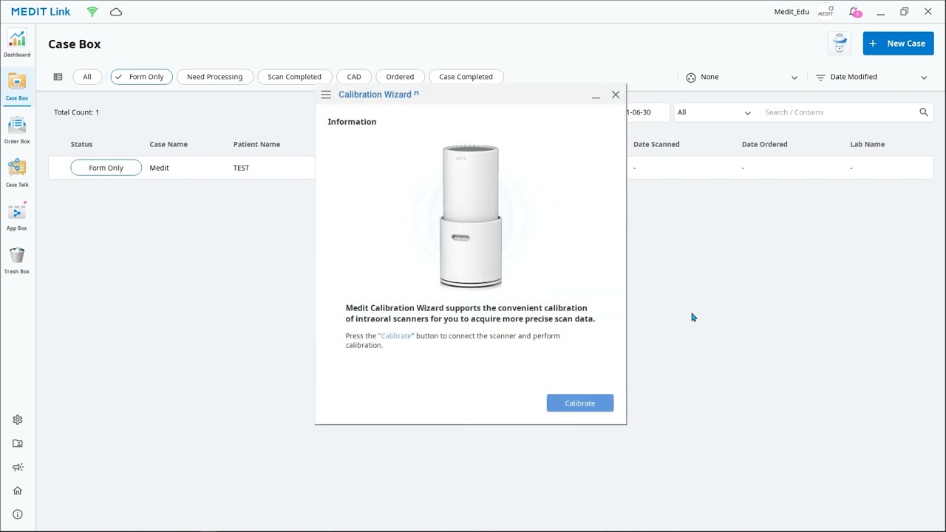Click the Wi-Fi connection status icon
The height and width of the screenshot is (532, 946).
pos(92,12)
